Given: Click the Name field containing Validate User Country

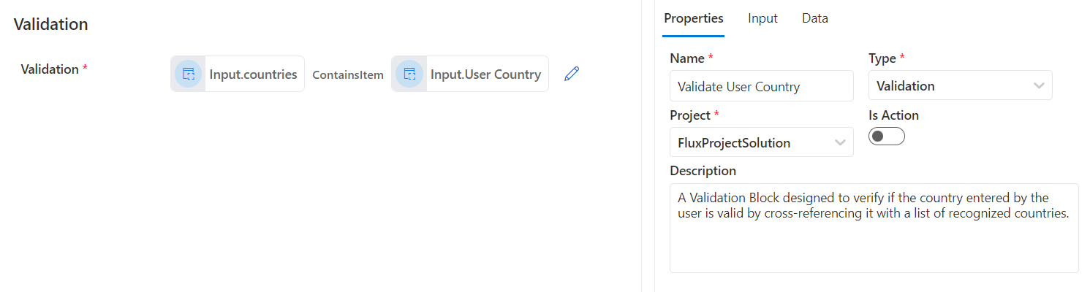Looking at the screenshot, I should [760, 86].
